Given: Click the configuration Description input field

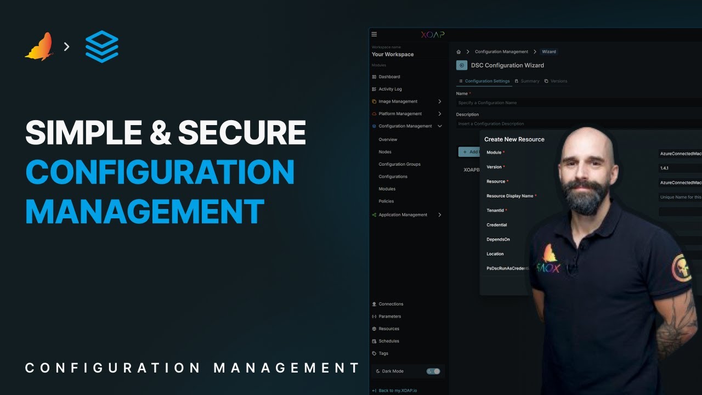Looking at the screenshot, I should point(579,124).
